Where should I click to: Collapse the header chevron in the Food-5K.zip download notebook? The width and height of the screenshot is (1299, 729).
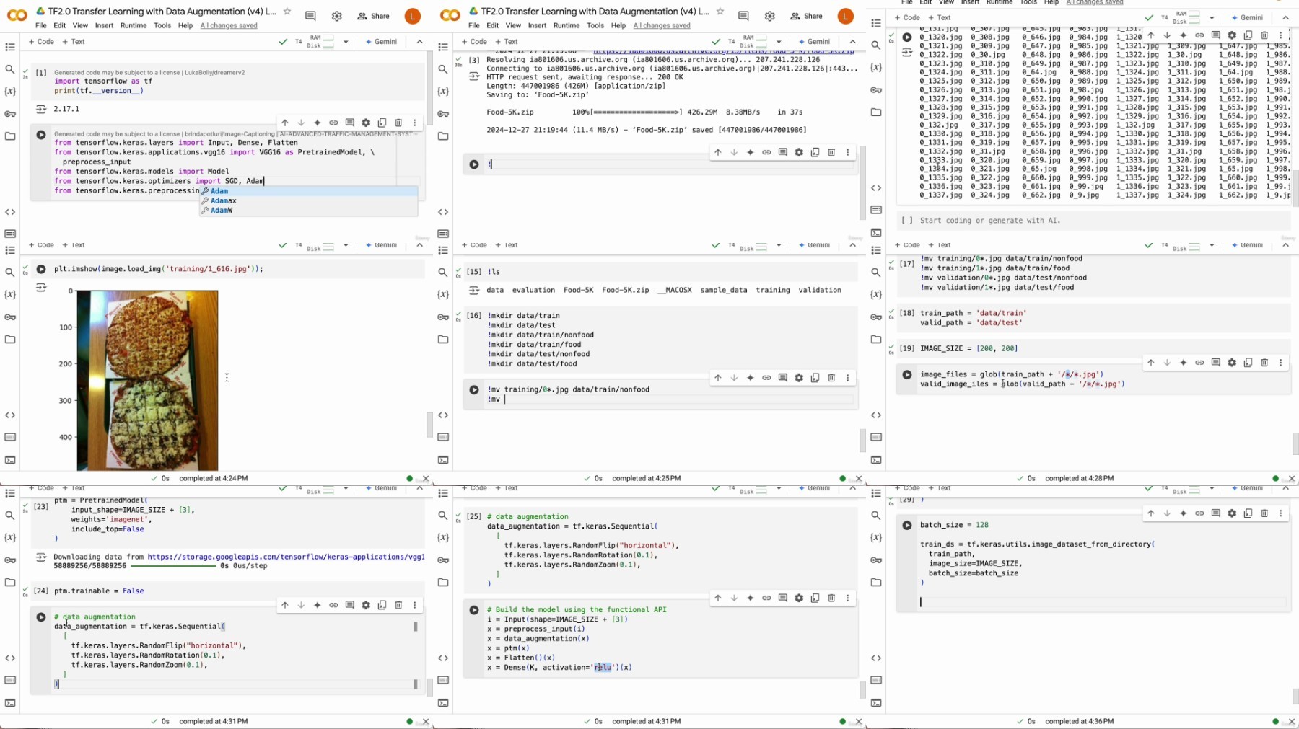click(853, 42)
